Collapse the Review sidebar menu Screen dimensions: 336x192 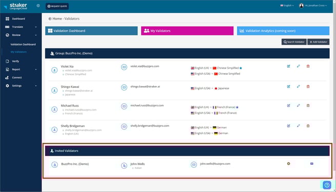(21, 35)
